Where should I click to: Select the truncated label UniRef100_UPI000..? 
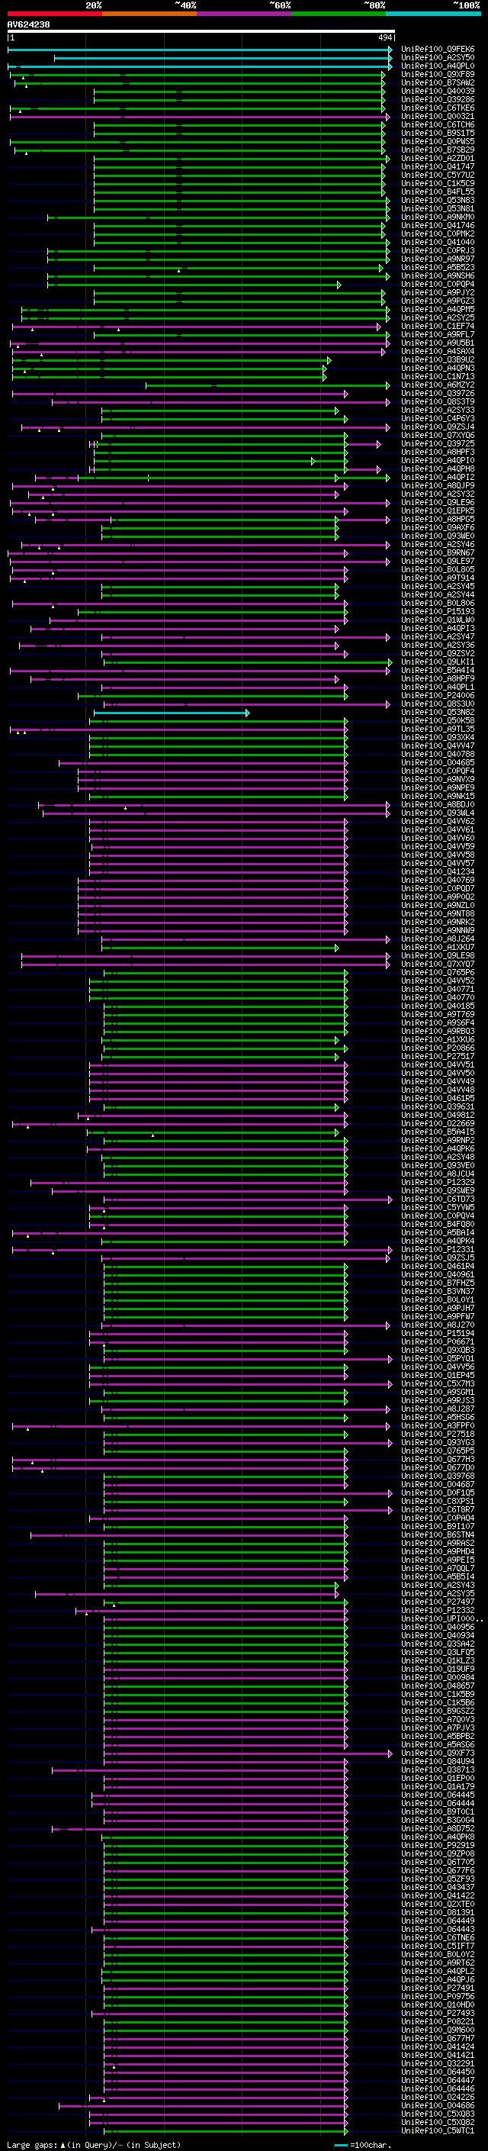coord(442,1619)
